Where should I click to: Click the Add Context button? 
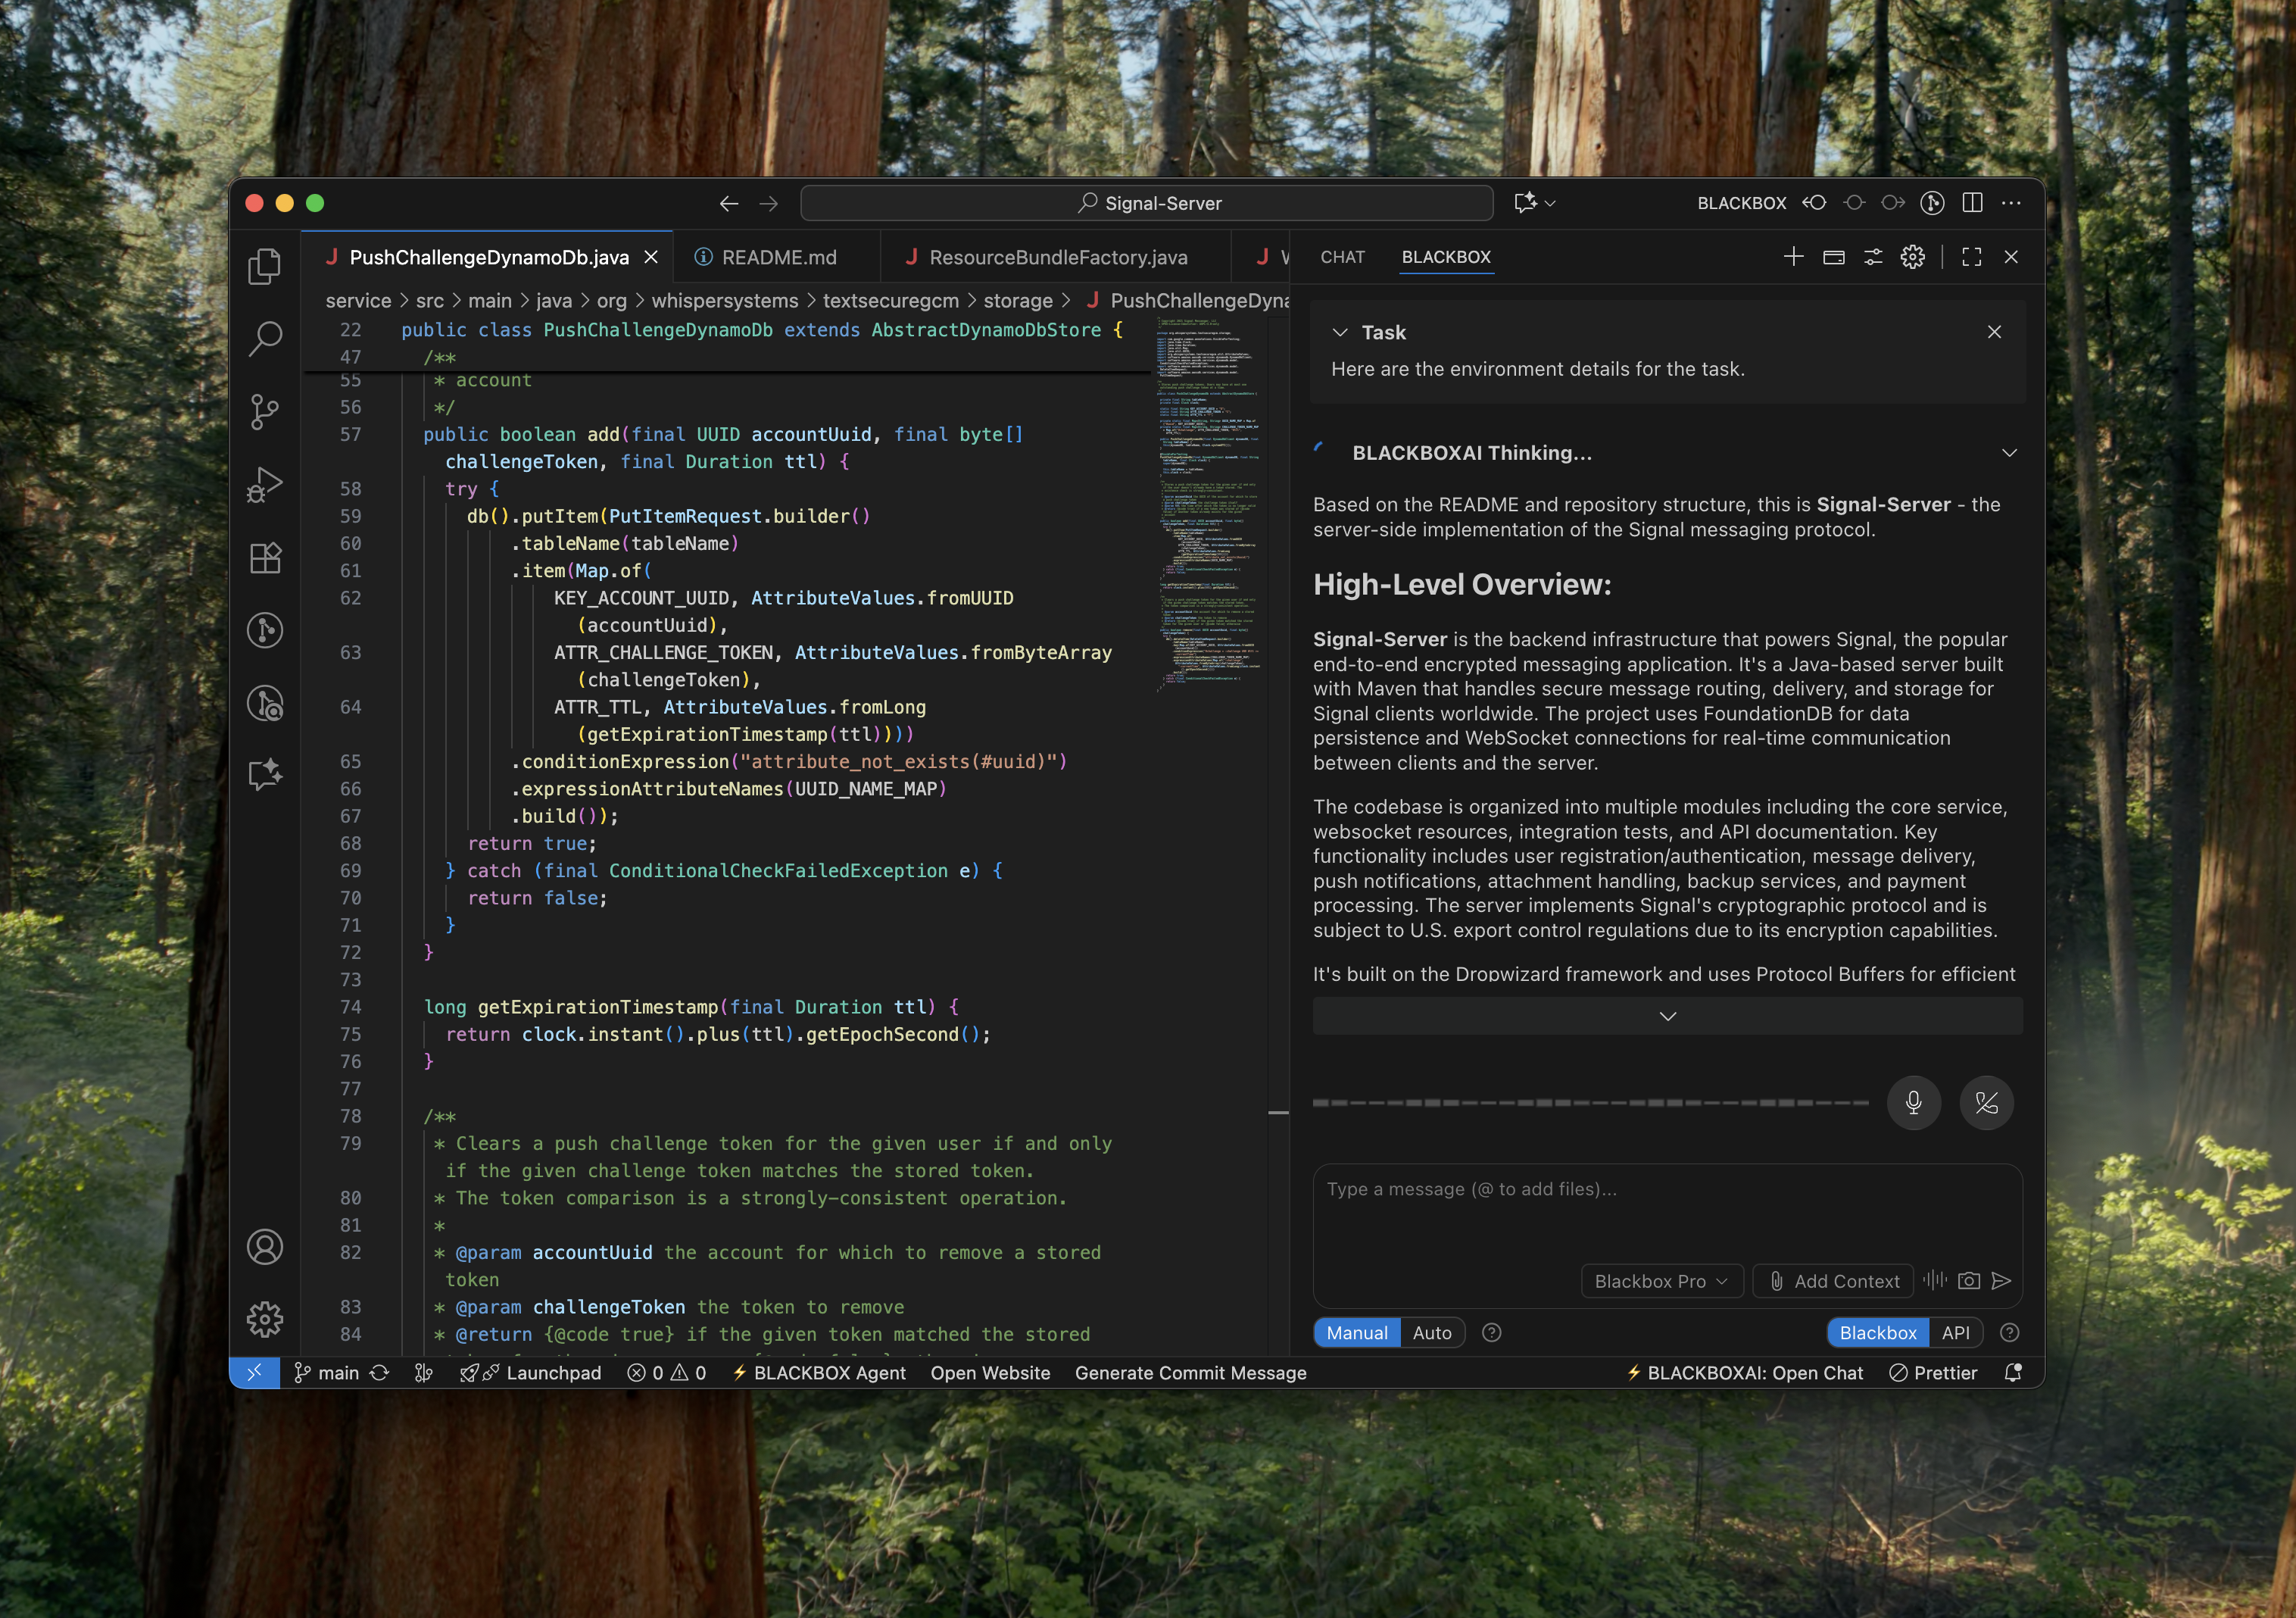pyautogui.click(x=1833, y=1281)
